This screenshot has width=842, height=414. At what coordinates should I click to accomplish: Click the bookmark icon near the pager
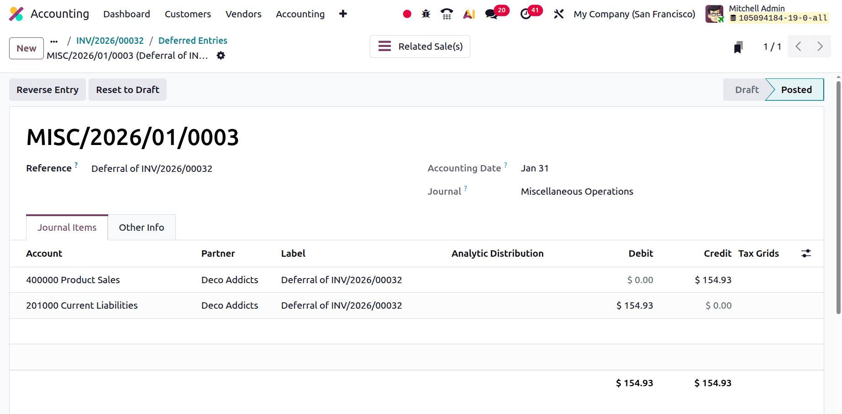click(738, 47)
